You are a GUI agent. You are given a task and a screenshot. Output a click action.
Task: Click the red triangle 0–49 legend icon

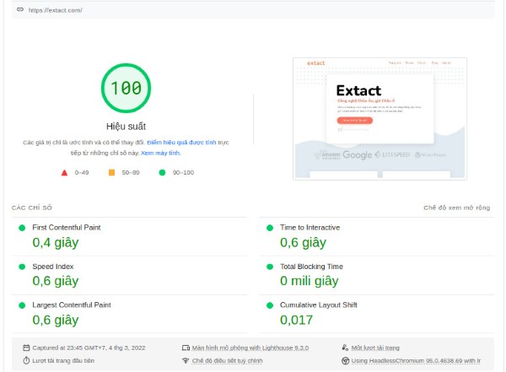(x=64, y=172)
